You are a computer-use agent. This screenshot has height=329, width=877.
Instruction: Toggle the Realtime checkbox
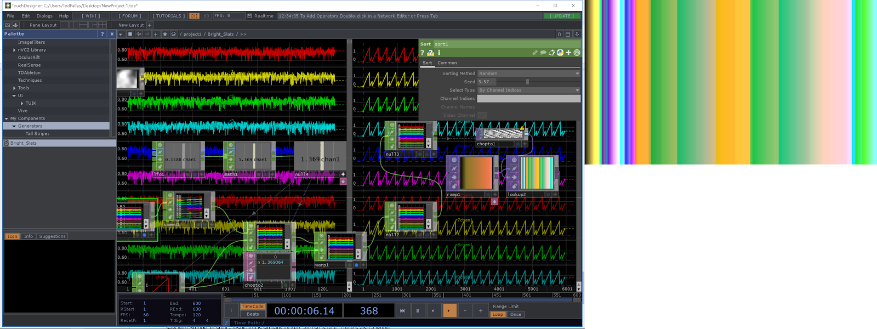[250, 16]
